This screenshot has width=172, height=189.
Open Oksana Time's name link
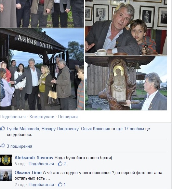tap(28, 173)
